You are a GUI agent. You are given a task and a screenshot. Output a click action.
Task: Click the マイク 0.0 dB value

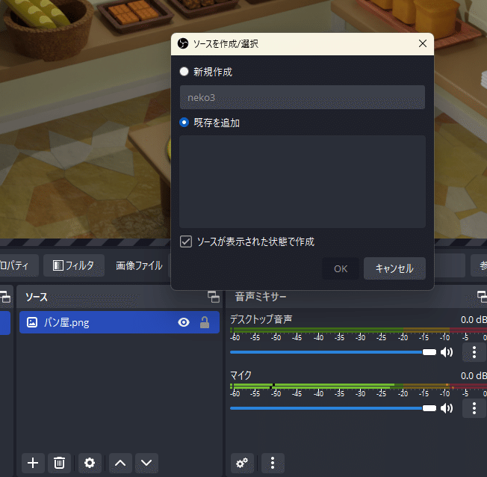[474, 375]
